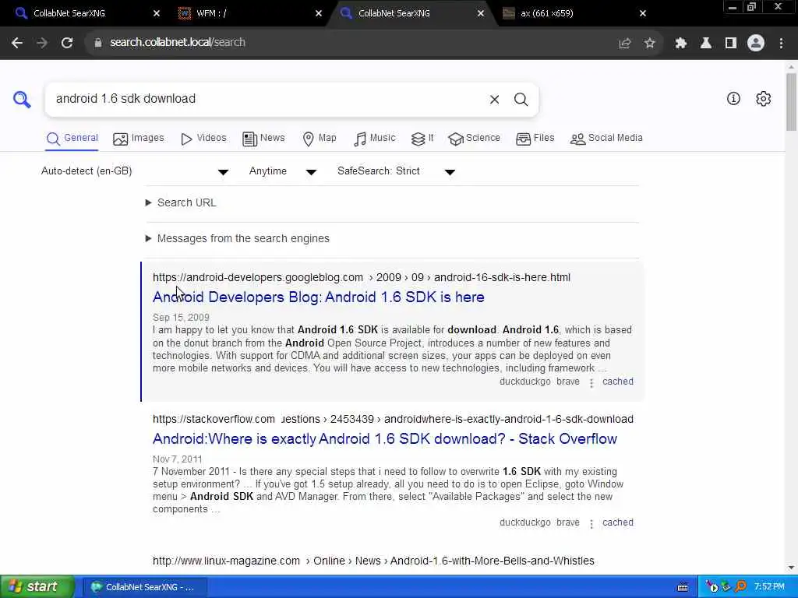Switch to Files search category
The width and height of the screenshot is (798, 598).
pyautogui.click(x=535, y=139)
